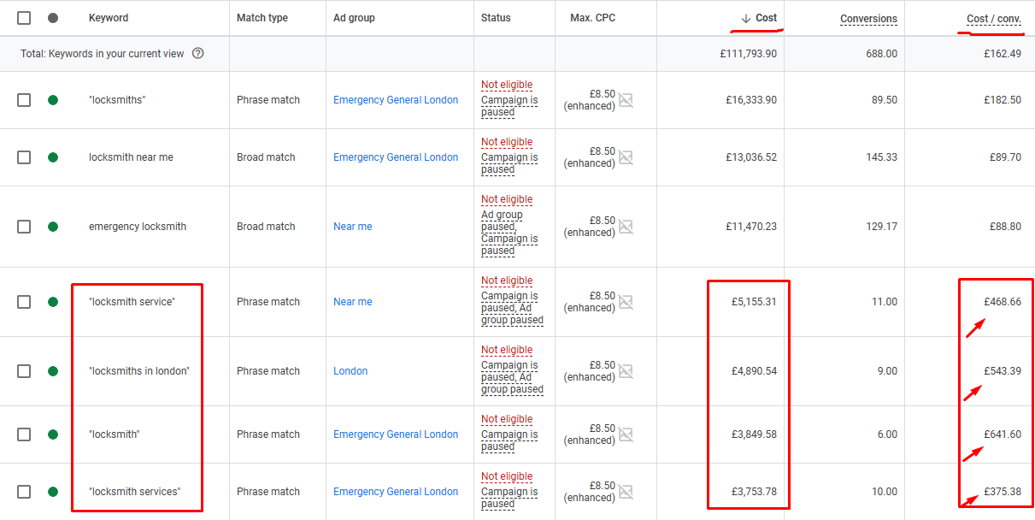1035x520 pixels.
Task: Click bid simulator icon for "locksmith services"
Action: pos(626,492)
